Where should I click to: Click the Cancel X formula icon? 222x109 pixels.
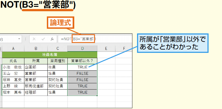[34, 39]
